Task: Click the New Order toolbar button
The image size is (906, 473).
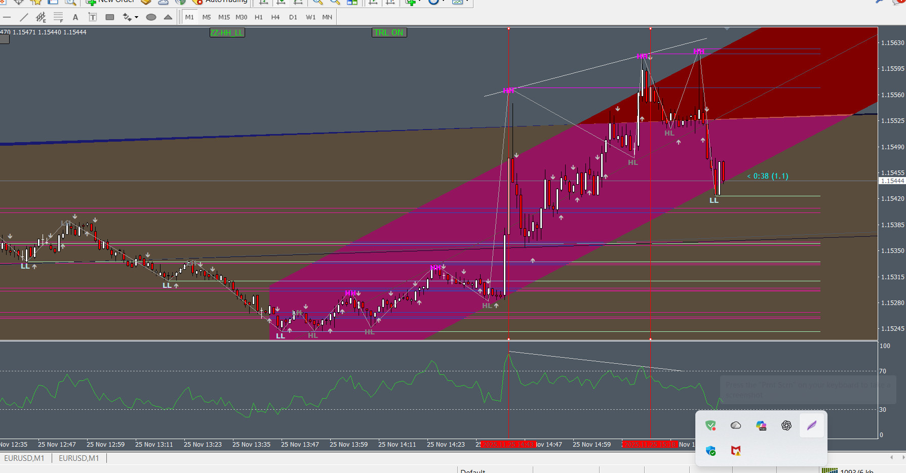Action: [110, 2]
